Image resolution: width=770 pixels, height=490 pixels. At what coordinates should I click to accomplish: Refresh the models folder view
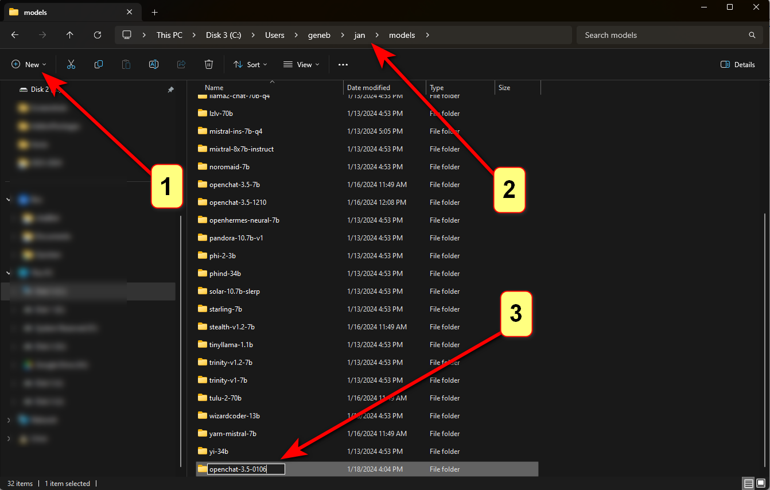coord(98,35)
